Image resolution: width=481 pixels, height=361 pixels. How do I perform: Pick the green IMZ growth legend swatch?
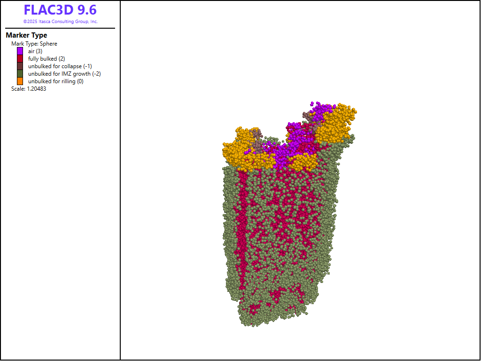20,74
